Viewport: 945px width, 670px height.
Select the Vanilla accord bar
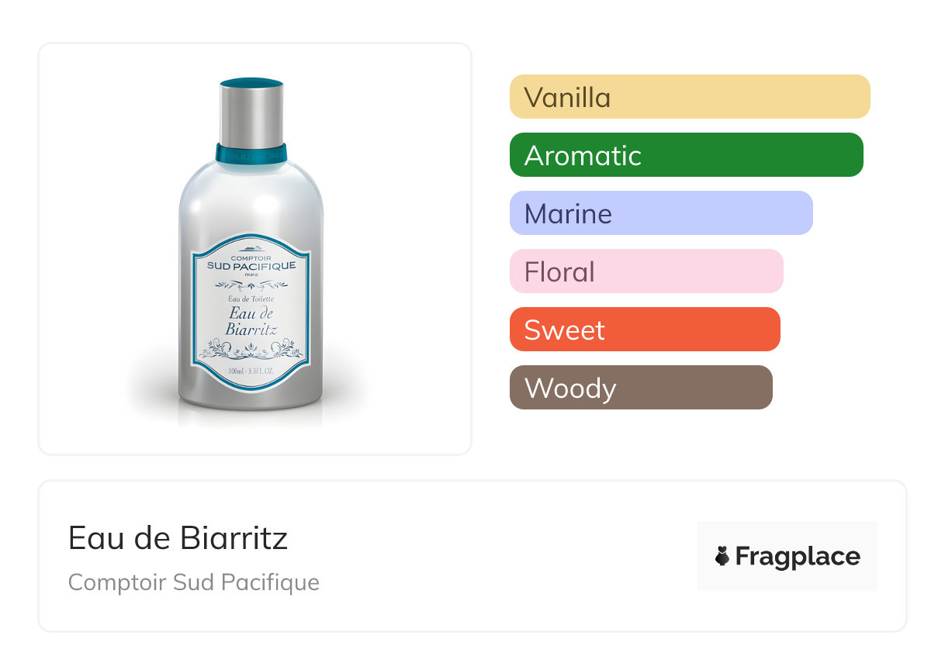click(x=689, y=97)
